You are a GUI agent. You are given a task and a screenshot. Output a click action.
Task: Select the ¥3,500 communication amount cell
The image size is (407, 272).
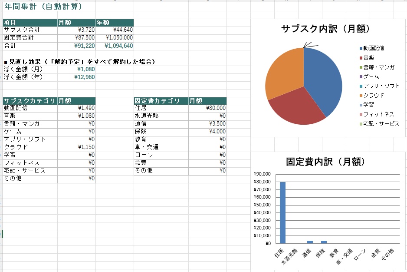click(x=207, y=124)
